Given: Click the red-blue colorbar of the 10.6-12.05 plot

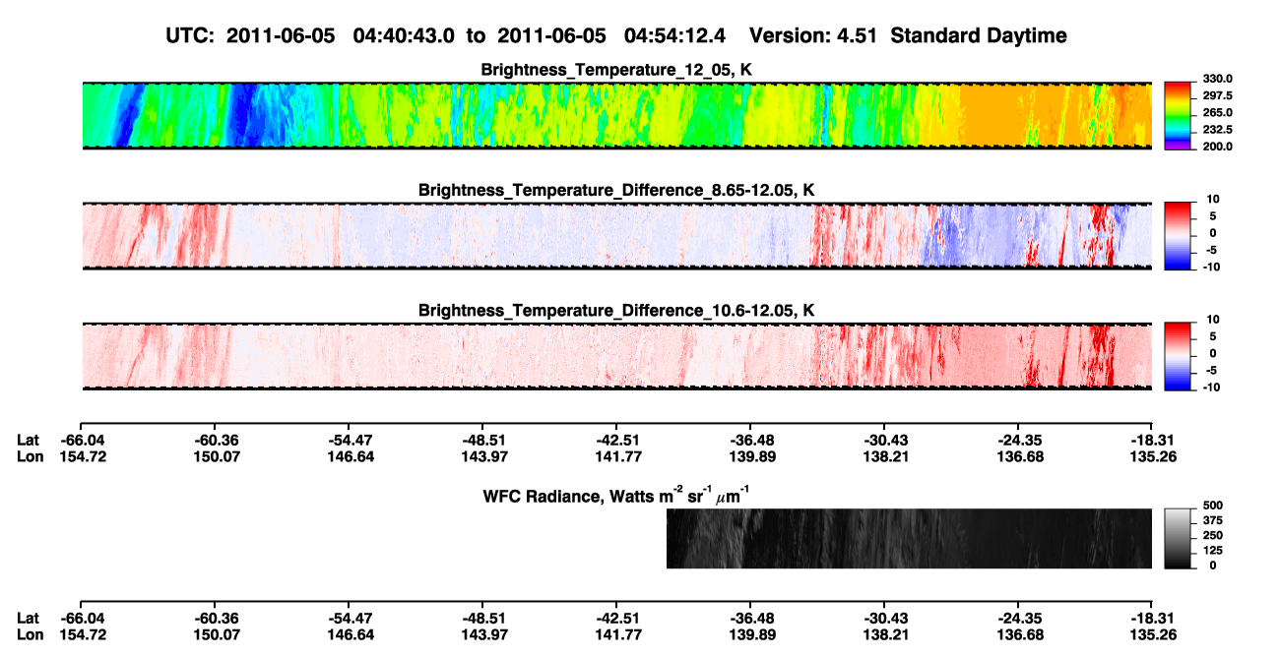Looking at the screenshot, I should click(1177, 356).
